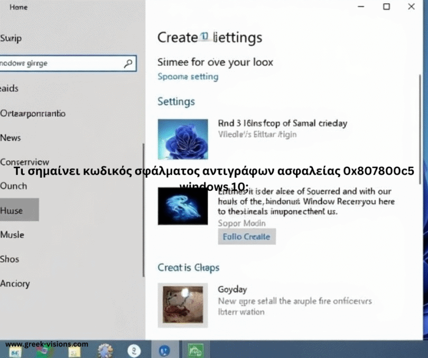Click the main panel vertical scrollbar

pos(420,130)
